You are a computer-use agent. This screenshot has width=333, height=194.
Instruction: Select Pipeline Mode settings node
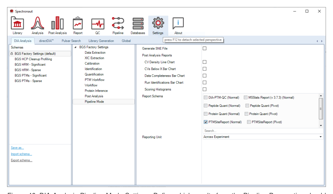tap(104, 102)
